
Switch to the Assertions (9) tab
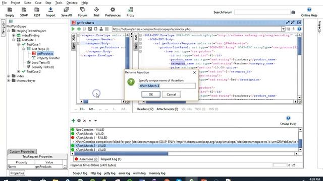tap(86, 159)
